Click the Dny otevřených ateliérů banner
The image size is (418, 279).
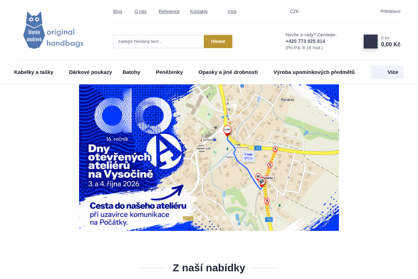(x=209, y=158)
